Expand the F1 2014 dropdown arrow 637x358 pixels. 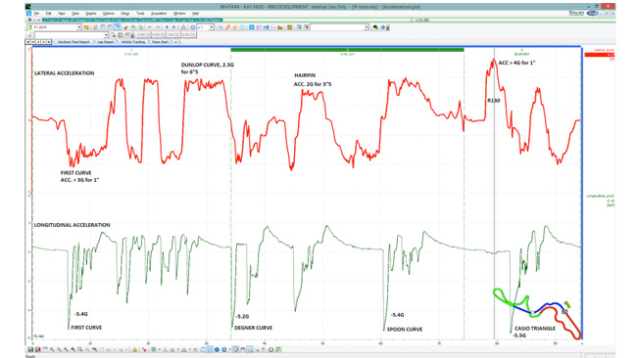pos(79,27)
